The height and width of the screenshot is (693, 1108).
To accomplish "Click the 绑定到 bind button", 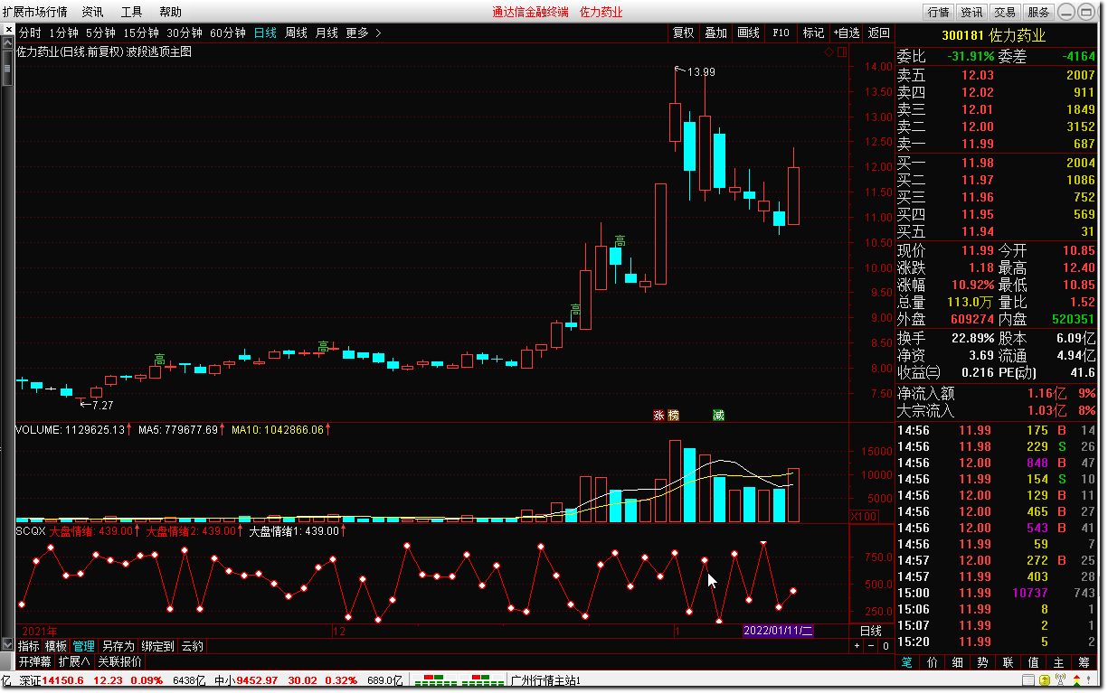I will click(157, 646).
